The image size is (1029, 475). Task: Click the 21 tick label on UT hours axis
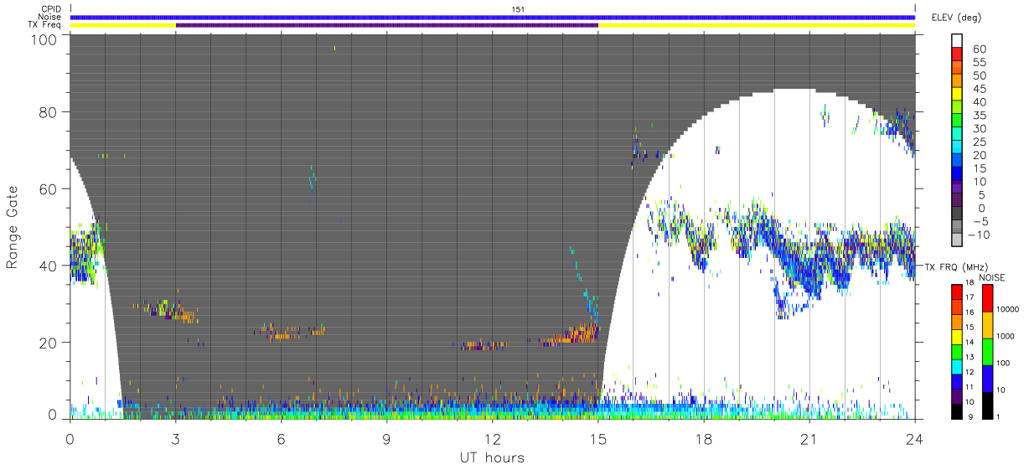809,438
